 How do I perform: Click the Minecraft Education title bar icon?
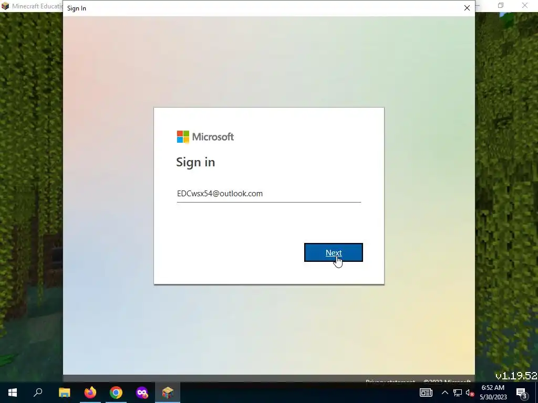[x=5, y=6]
